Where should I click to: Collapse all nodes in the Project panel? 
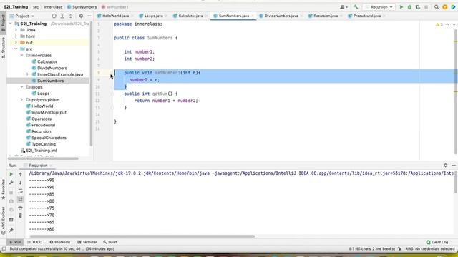pos(70,16)
